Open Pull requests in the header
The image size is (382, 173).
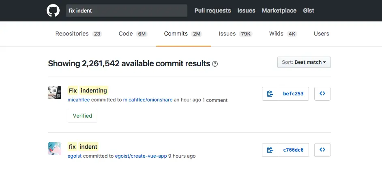click(212, 11)
